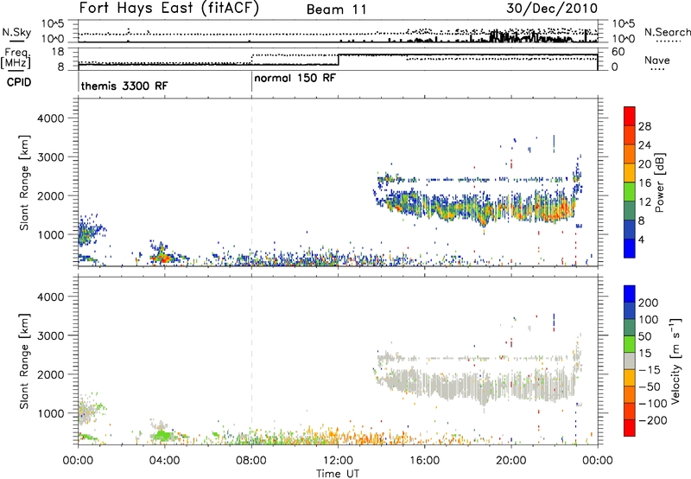Click the '4000' tick of the power panel
Screen dimensions: 691x479
(x=51, y=118)
